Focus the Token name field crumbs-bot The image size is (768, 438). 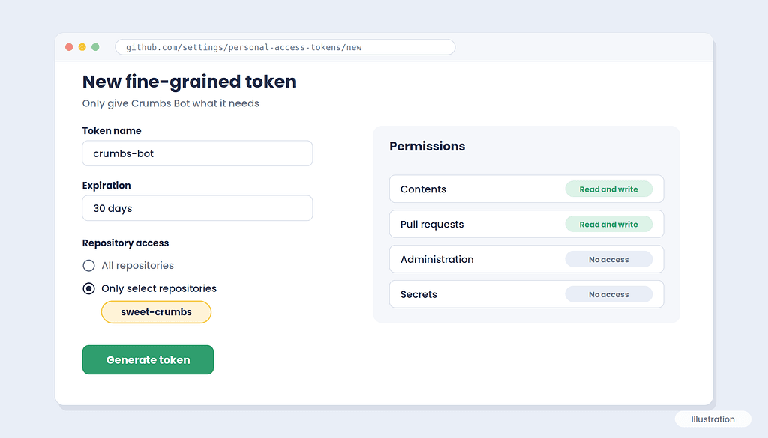[197, 153]
